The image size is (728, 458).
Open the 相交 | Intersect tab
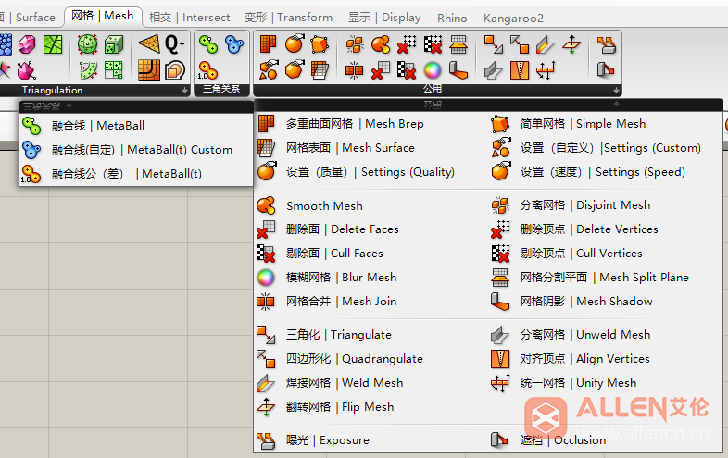pos(190,18)
